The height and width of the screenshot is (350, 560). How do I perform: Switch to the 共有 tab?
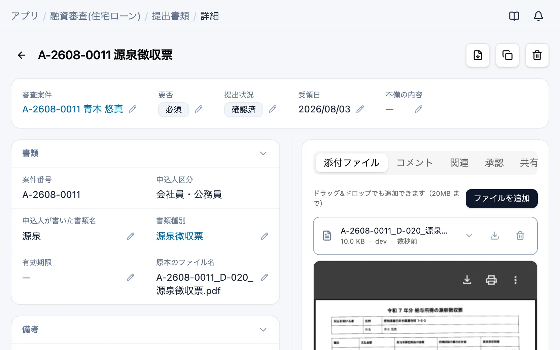(529, 163)
